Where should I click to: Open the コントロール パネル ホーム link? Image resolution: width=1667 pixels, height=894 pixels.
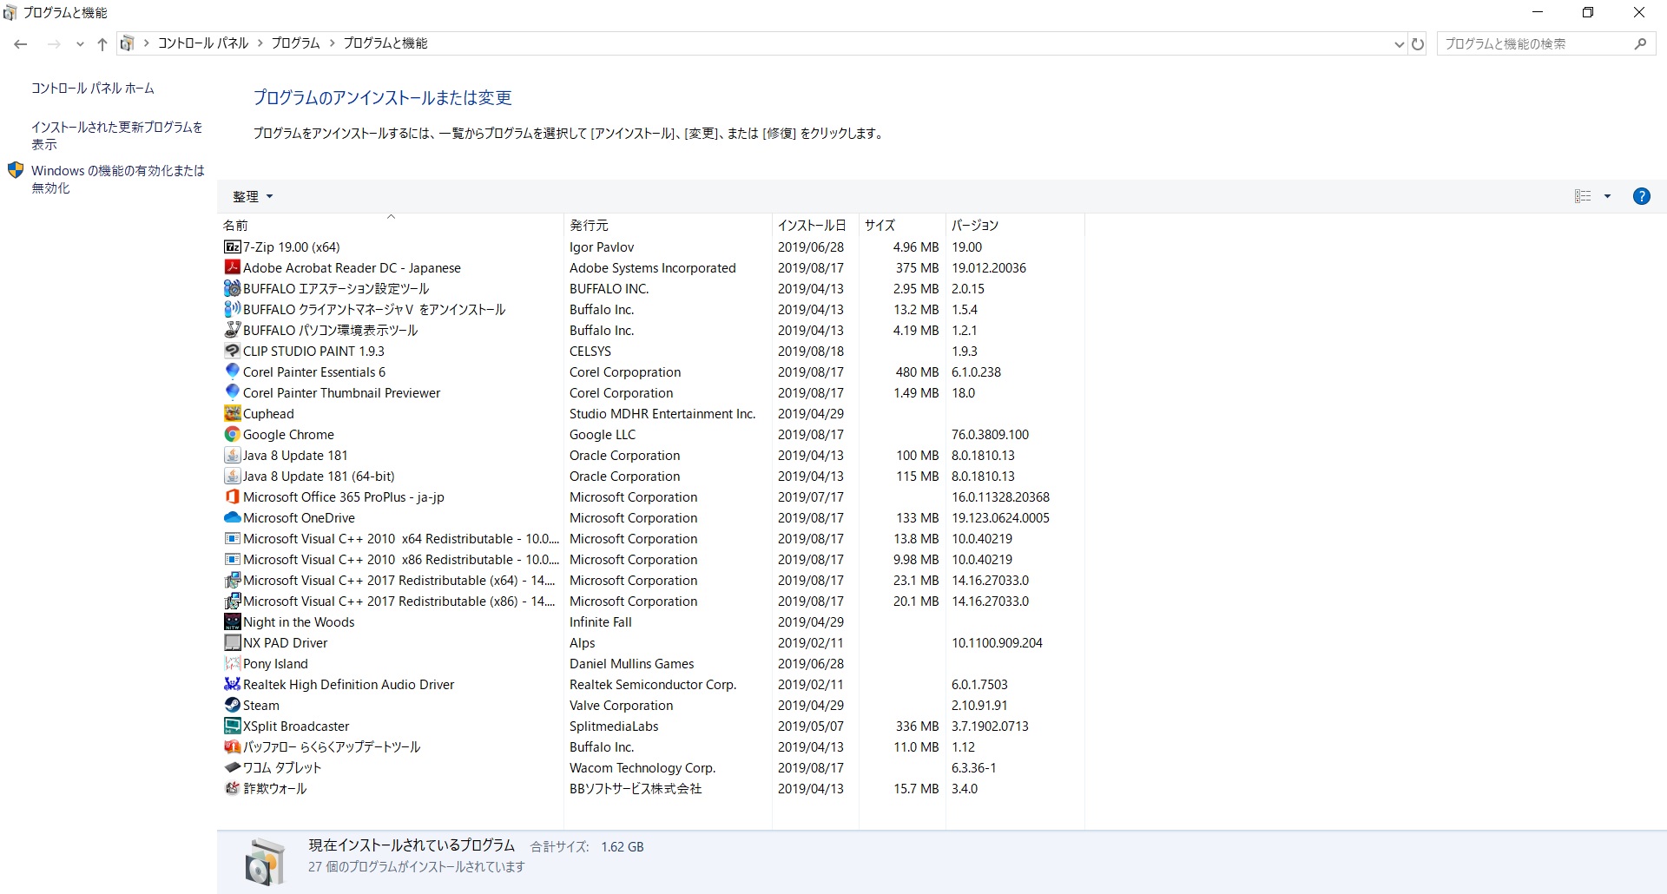click(x=93, y=89)
